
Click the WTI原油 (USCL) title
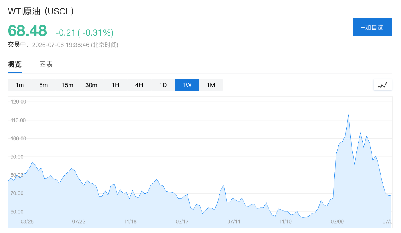[41, 11]
